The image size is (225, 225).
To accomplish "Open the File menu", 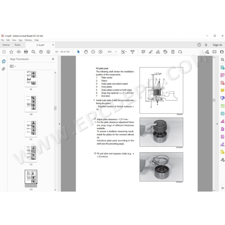I will [x=3, y=40].
